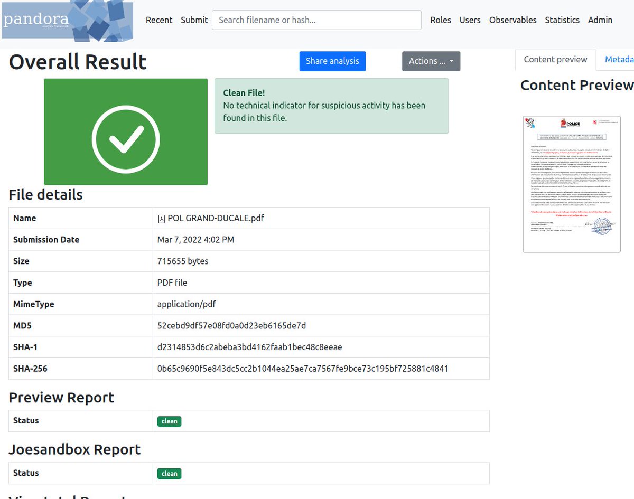Open the Submit navigation link

click(x=194, y=20)
